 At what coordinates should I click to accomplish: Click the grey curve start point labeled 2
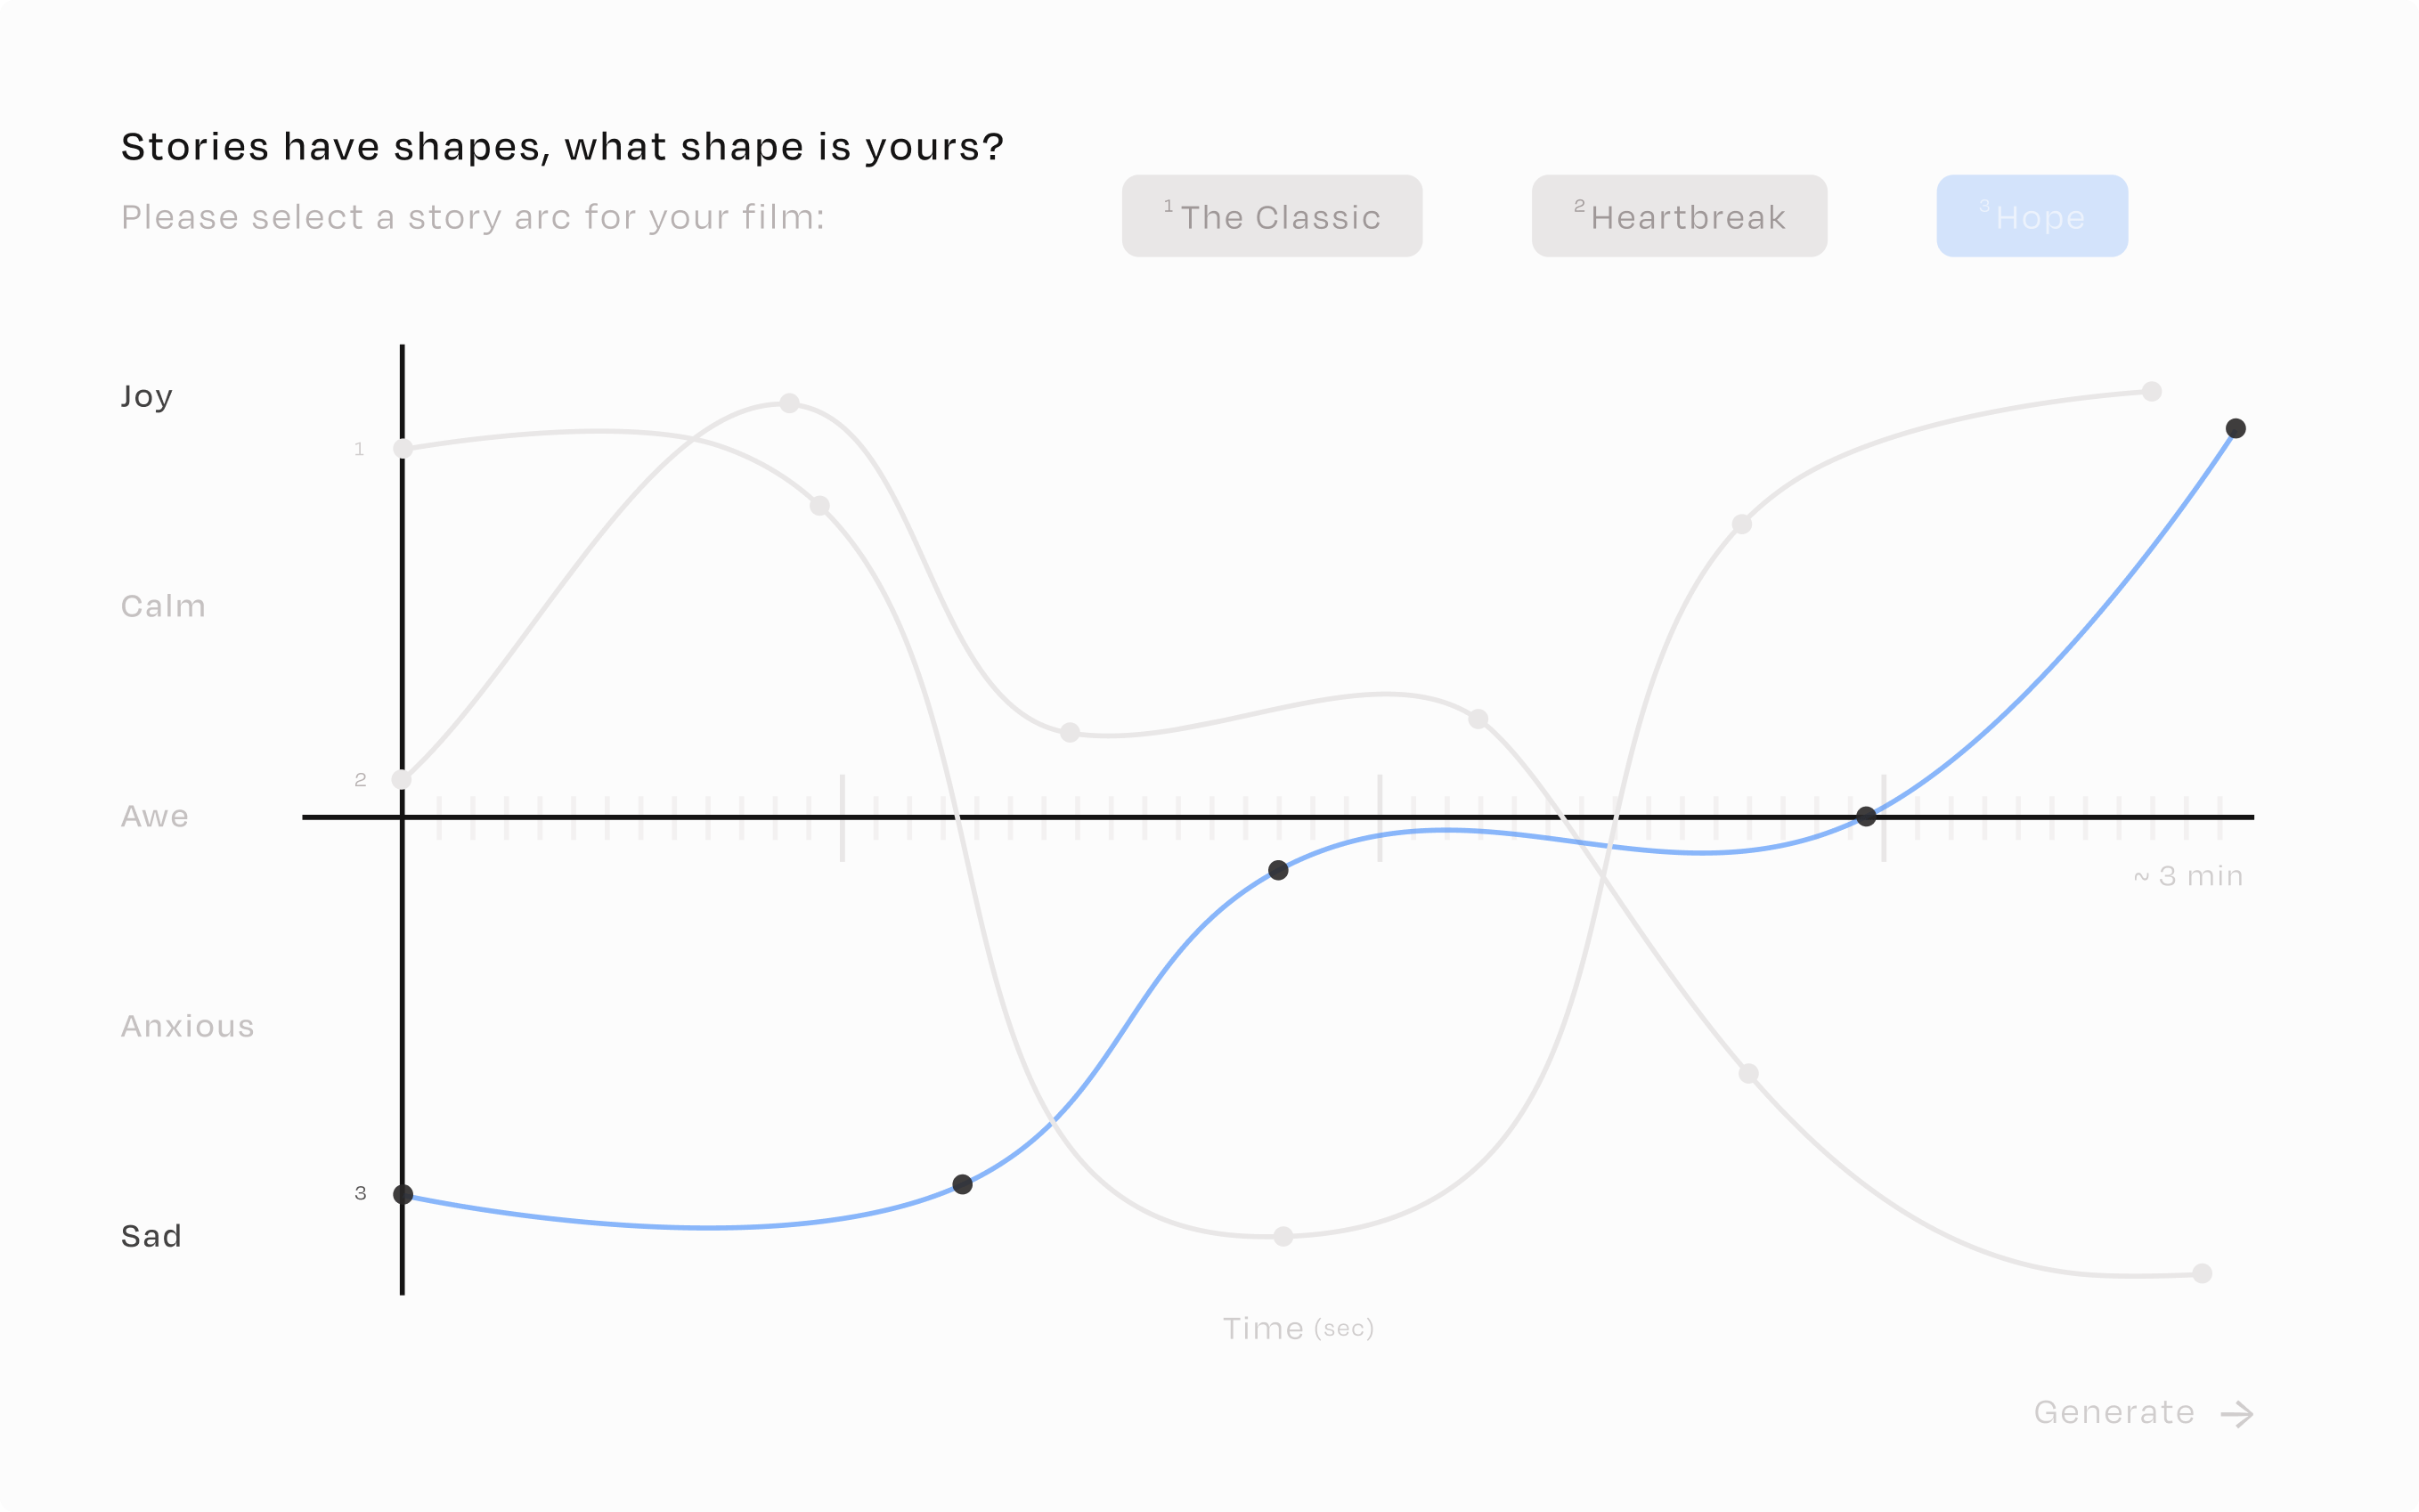coord(401,779)
